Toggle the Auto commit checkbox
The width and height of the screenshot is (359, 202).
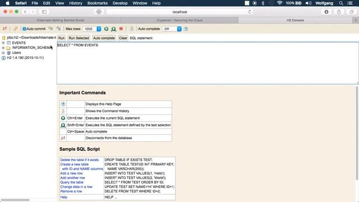(x=24, y=29)
